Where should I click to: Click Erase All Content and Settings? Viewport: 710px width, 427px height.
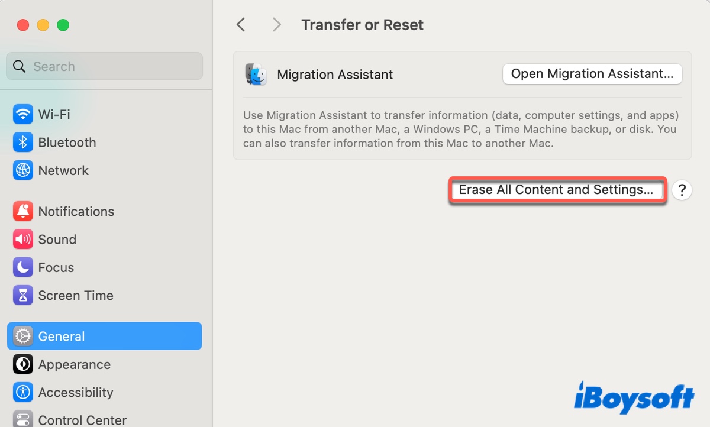click(x=556, y=190)
